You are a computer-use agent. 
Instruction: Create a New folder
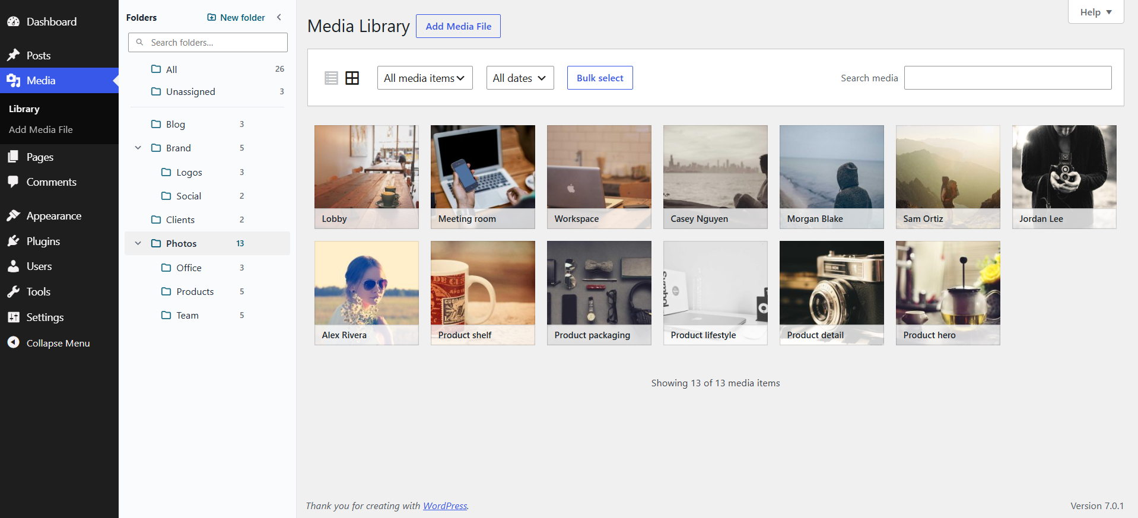click(236, 17)
